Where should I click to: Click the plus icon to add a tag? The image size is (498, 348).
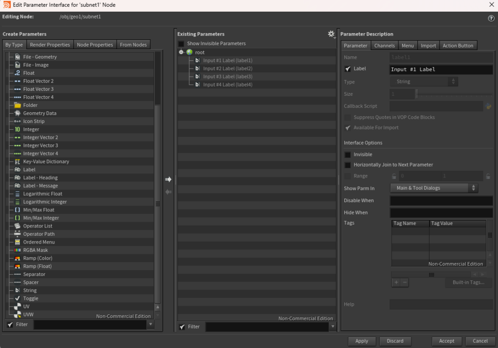click(x=396, y=282)
